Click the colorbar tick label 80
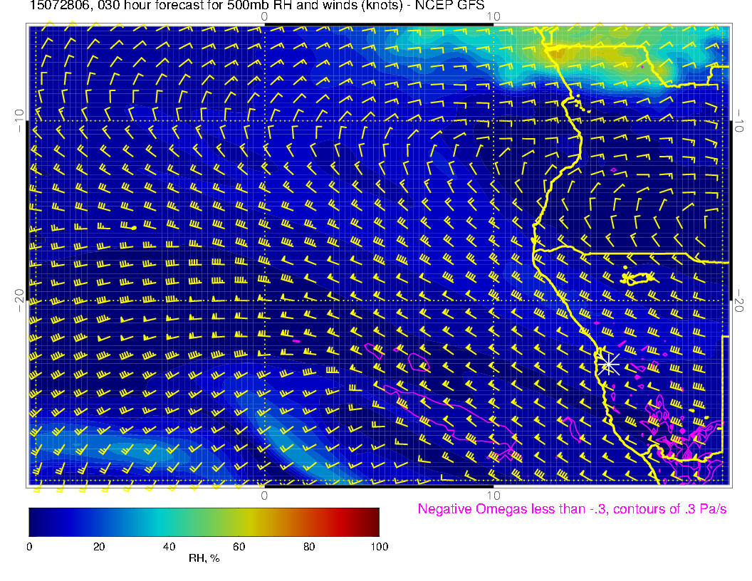This screenshot has height=581, width=752. point(309,547)
